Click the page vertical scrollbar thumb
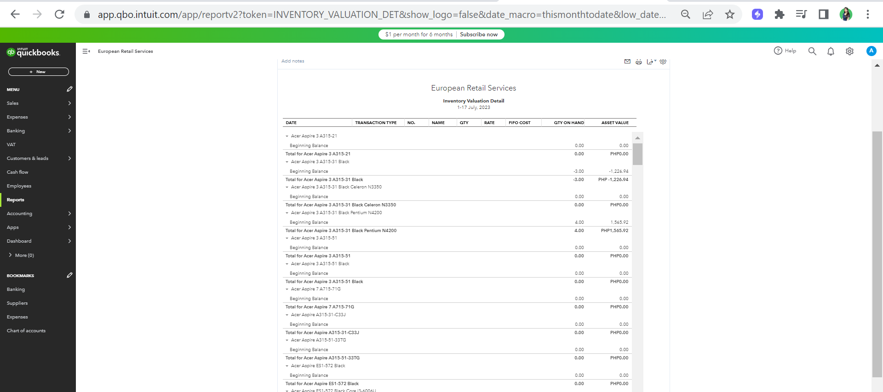This screenshot has height=392, width=883. pos(877,254)
